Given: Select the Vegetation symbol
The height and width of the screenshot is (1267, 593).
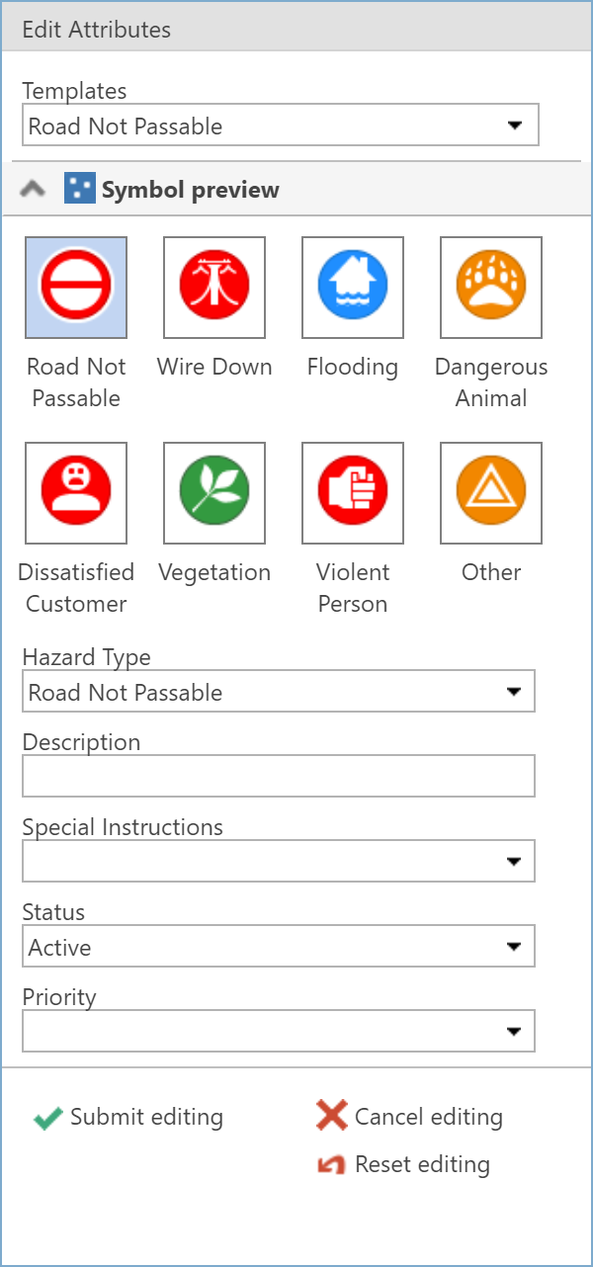Looking at the screenshot, I should click(x=214, y=493).
